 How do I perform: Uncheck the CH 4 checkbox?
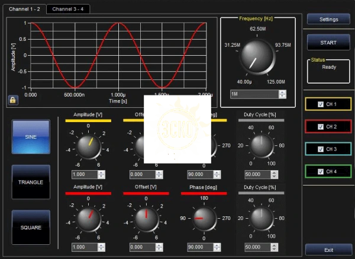pyautogui.click(x=321, y=172)
